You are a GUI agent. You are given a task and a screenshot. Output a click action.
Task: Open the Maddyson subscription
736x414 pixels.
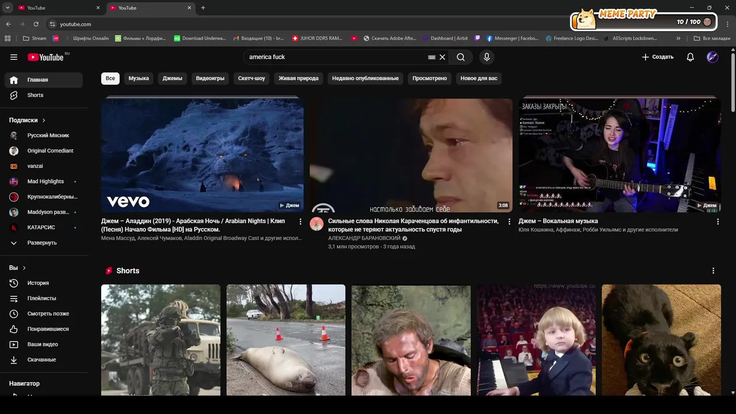(44, 212)
